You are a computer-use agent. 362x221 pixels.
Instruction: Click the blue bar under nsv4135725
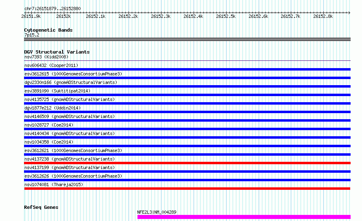187,103
